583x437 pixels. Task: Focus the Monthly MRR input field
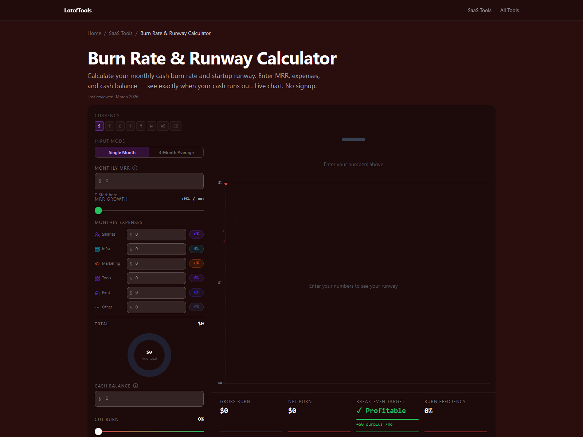[149, 181]
